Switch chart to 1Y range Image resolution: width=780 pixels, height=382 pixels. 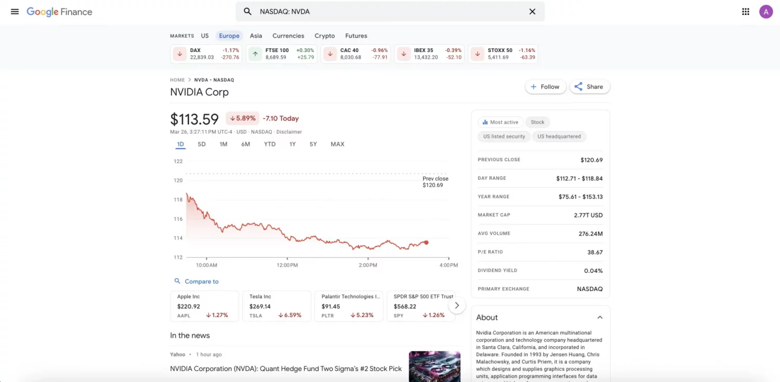coord(292,144)
